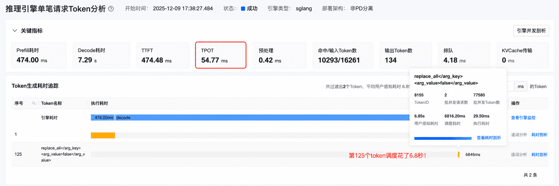Collapse the 关键指标 section chevron

point(15,31)
